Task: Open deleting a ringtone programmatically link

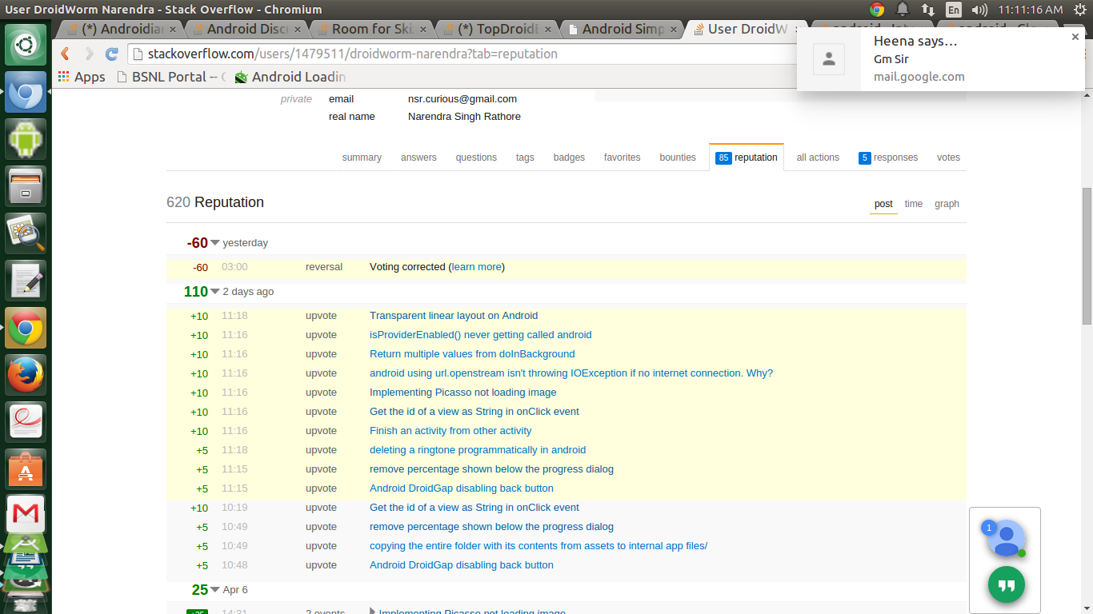Action: pyautogui.click(x=478, y=450)
